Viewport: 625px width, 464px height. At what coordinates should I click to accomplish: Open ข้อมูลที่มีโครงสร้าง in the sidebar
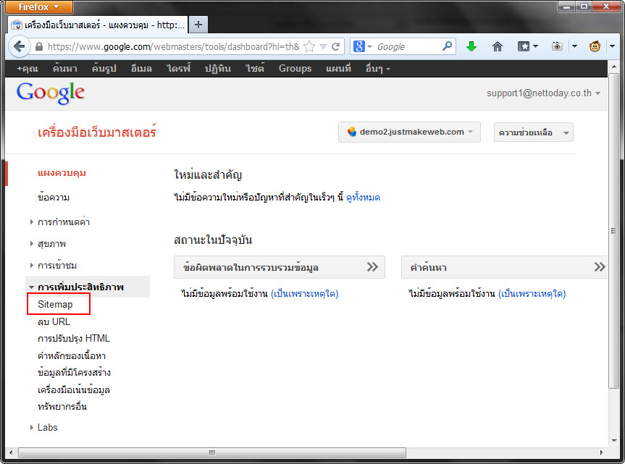[74, 372]
